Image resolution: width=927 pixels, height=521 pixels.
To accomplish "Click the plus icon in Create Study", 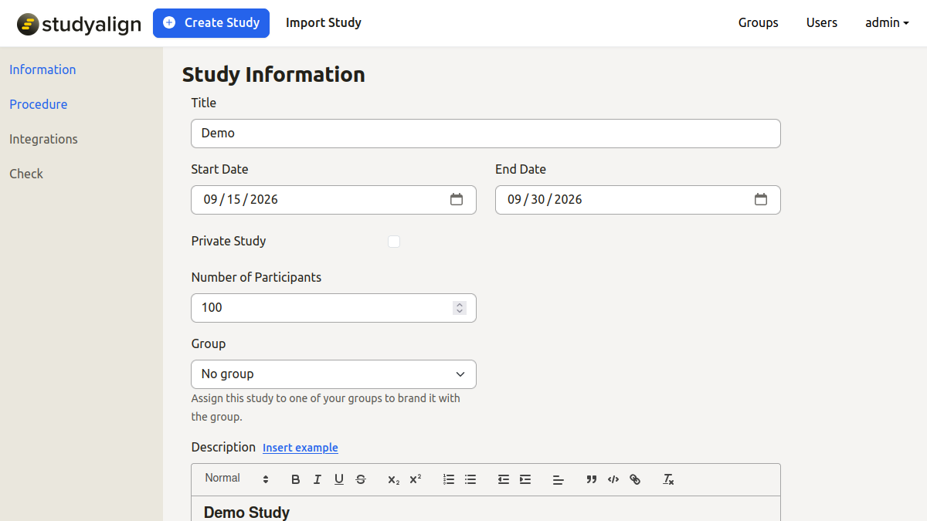I will pos(169,23).
